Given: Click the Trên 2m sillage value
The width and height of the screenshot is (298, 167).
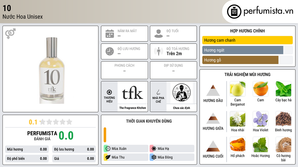Looking at the screenshot, I should click(174, 54).
